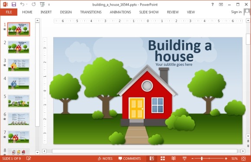Screen dimensions: 251x162
Task: Start presentation from beginning icon
Action: [x=42, y=4]
